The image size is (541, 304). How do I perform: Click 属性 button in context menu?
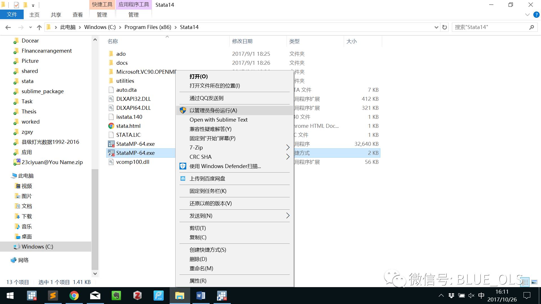click(x=198, y=281)
